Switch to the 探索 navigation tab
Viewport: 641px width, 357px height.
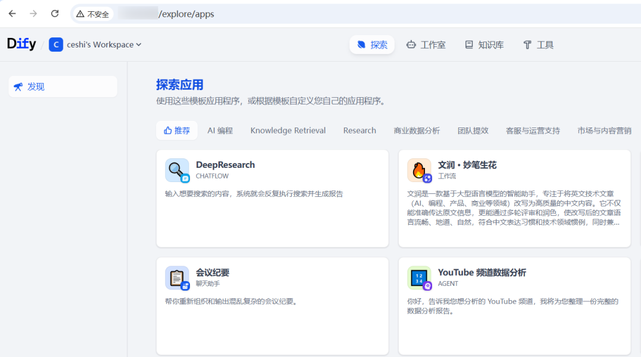coord(372,44)
